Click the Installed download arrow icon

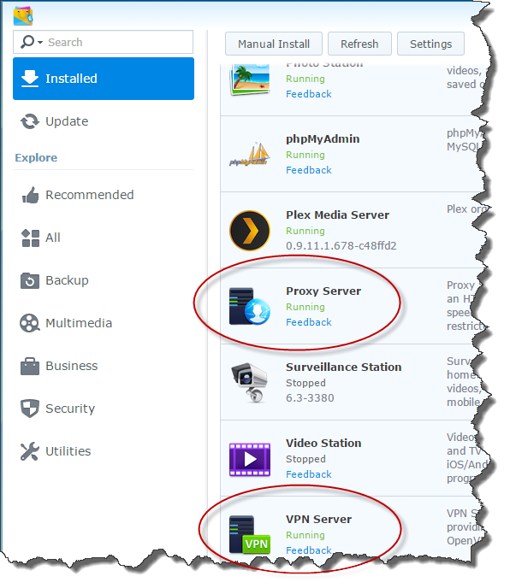pos(30,79)
